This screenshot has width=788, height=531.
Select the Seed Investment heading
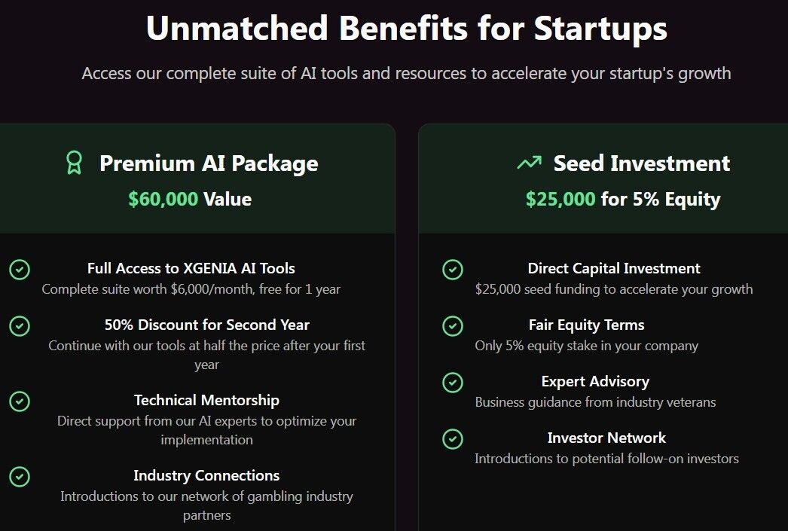point(642,163)
